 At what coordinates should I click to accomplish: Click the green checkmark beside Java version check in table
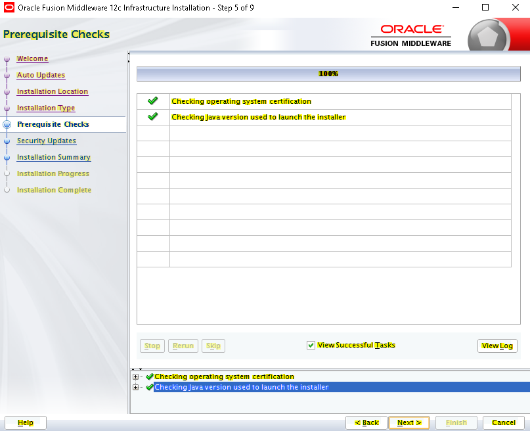[x=153, y=117]
